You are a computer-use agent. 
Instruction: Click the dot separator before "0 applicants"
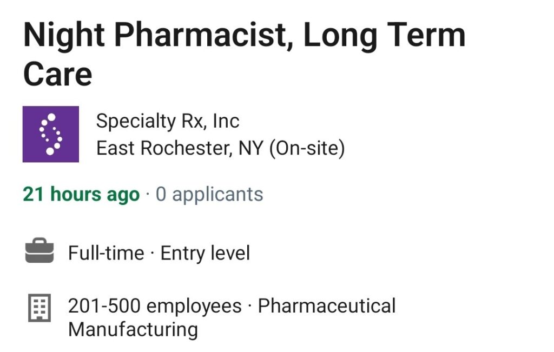[x=148, y=194]
